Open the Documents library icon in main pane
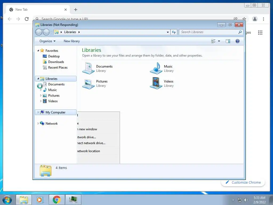 tap(89, 68)
